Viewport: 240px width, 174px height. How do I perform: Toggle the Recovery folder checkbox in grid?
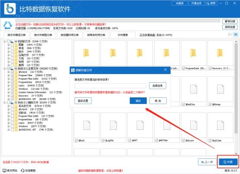click(x=210, y=68)
